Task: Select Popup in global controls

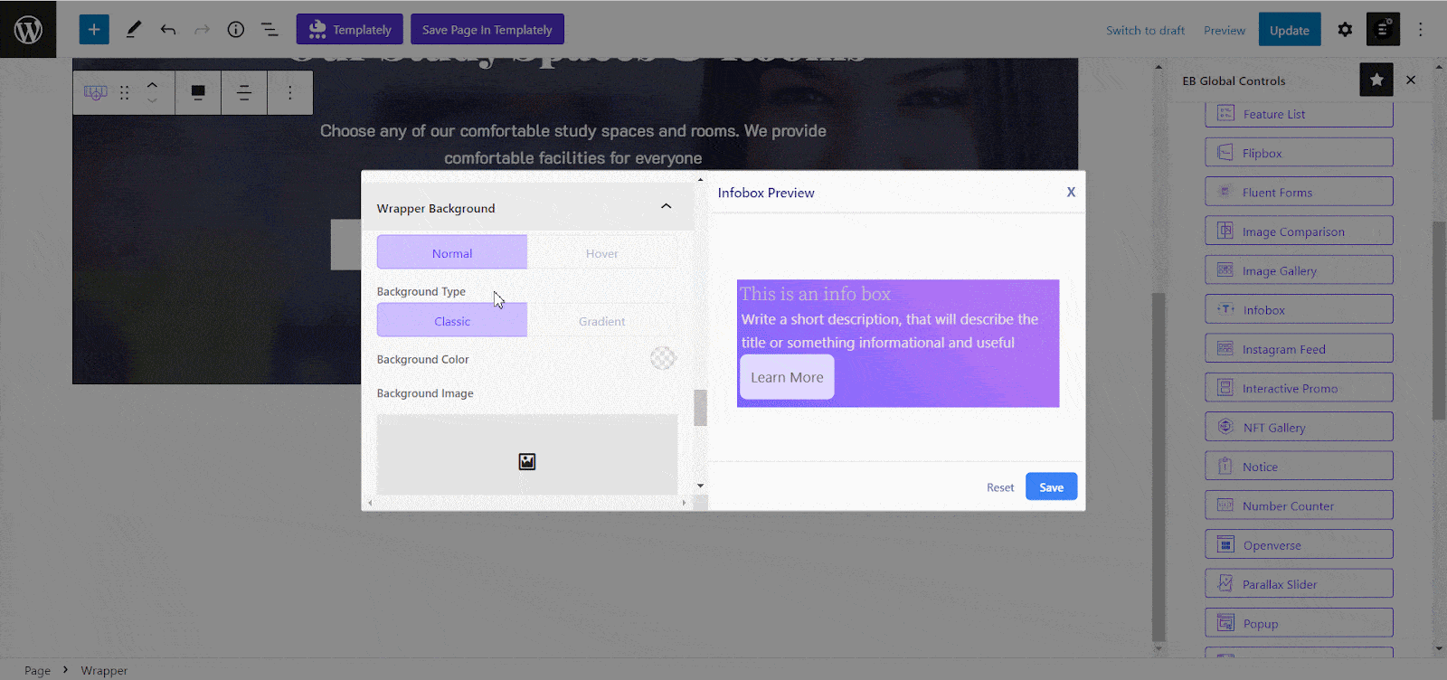Action: coord(1299,623)
